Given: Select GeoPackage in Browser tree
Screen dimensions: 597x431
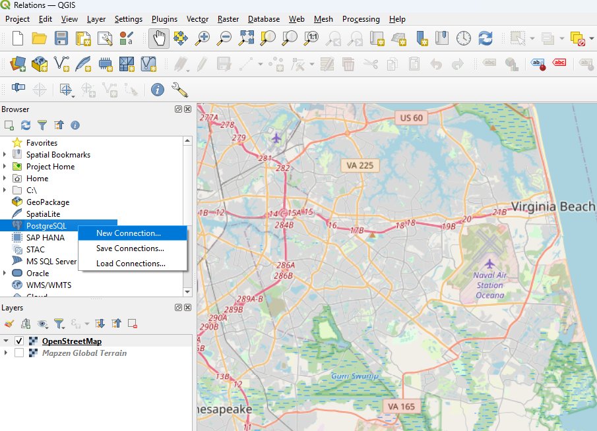Looking at the screenshot, I should click(47, 202).
